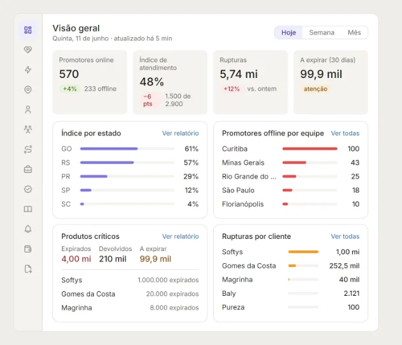The width and height of the screenshot is (402, 345).
Task: Click the Minas Gerais offline bar
Action: tap(309, 162)
